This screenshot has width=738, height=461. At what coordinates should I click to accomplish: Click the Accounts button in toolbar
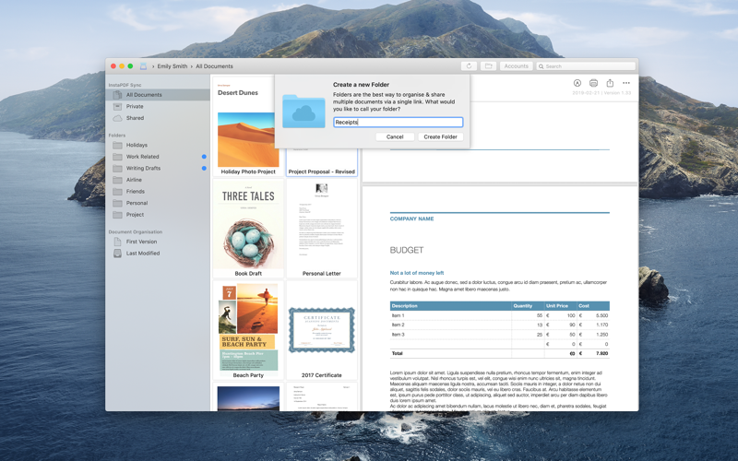click(516, 66)
